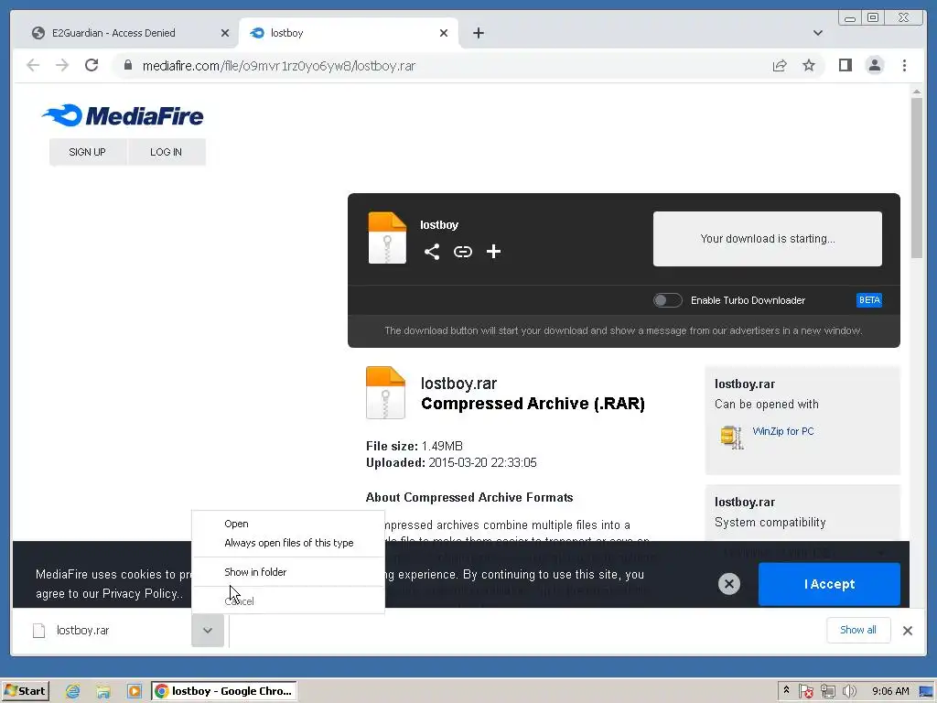Open the media player taskbar icon
The height and width of the screenshot is (703, 937).
(x=134, y=691)
